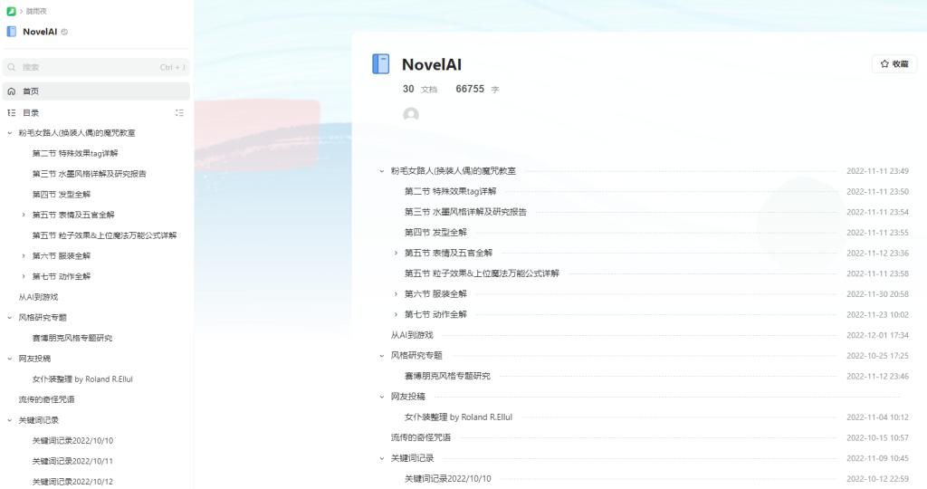
Task: Click the search magnifier icon
Action: click(11, 67)
